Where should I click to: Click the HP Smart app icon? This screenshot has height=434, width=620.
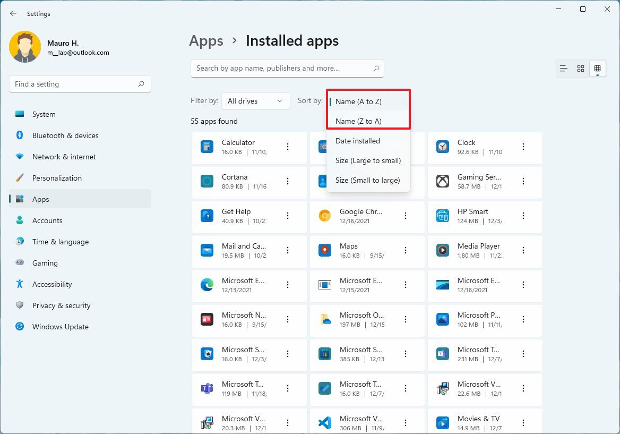[x=442, y=216]
